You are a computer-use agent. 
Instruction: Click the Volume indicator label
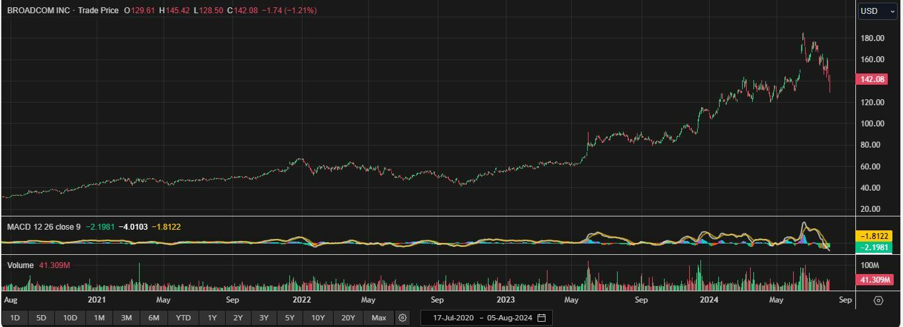pos(21,265)
